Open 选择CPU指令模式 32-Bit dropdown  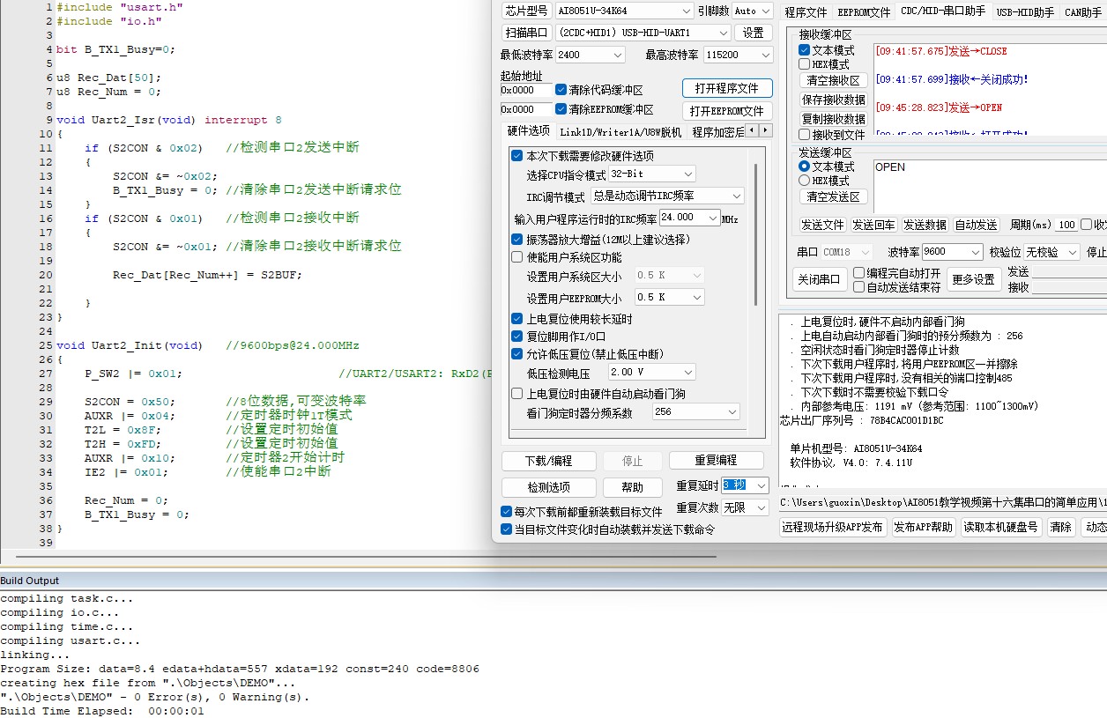click(x=652, y=174)
